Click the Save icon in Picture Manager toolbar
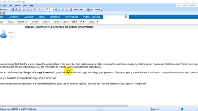This screenshot has height=111, width=198. pos(12,10)
